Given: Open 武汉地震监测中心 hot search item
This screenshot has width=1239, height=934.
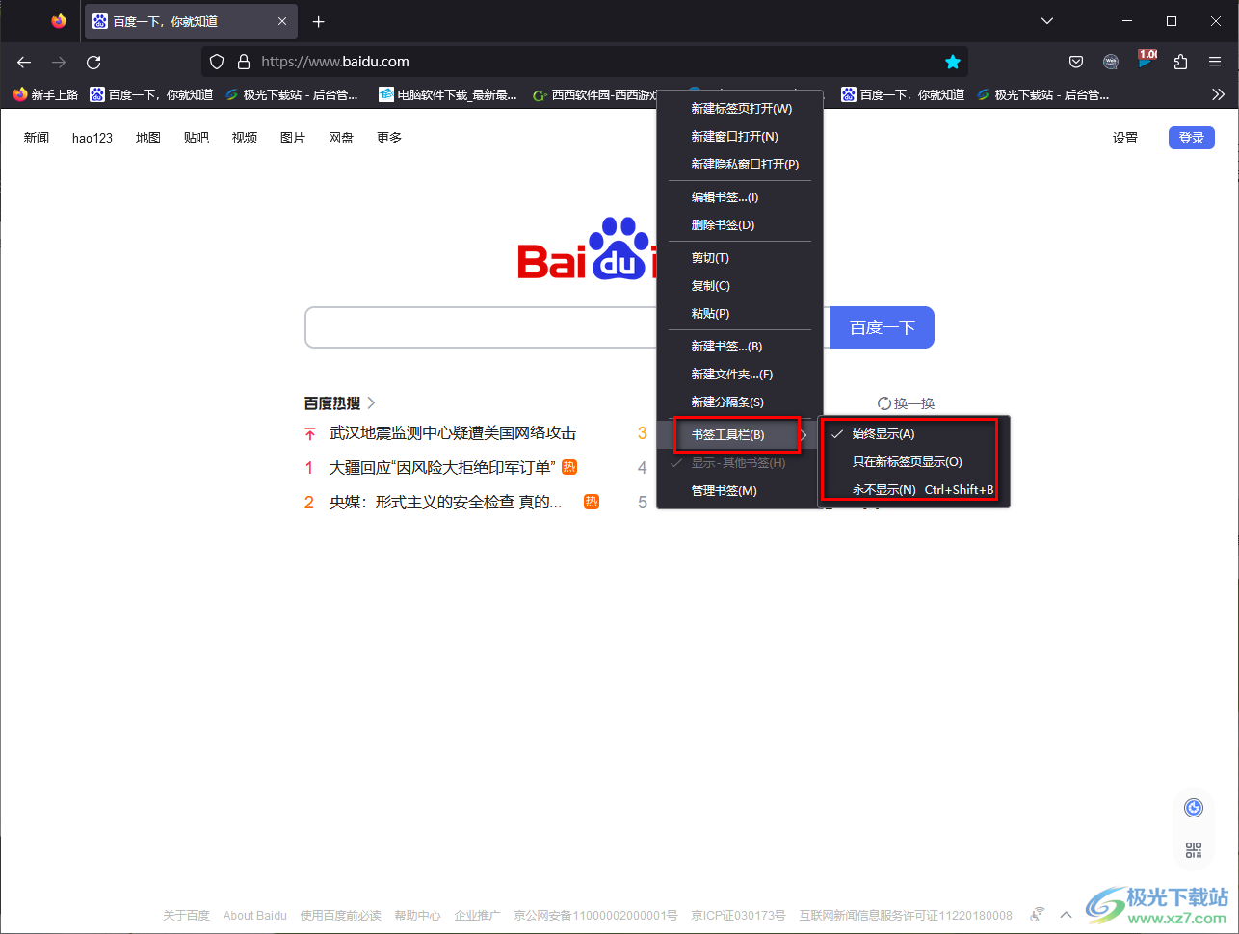Looking at the screenshot, I should (453, 433).
